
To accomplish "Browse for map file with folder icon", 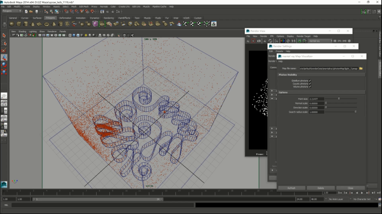I will (361, 69).
